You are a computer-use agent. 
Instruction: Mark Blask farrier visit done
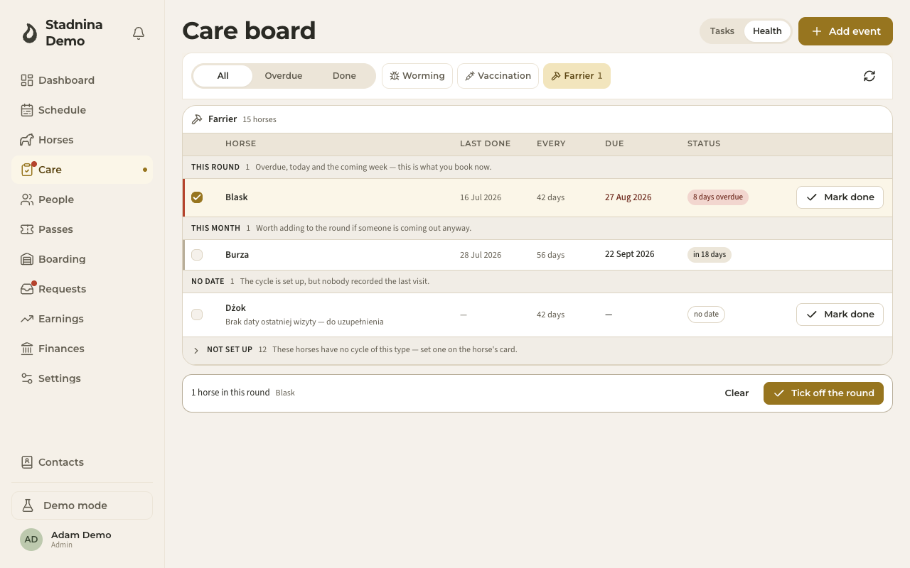pyautogui.click(x=840, y=197)
